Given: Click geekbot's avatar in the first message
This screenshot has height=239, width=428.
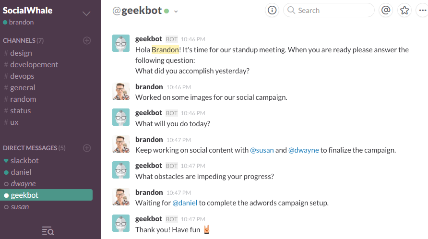Looking at the screenshot, I should pos(120,43).
